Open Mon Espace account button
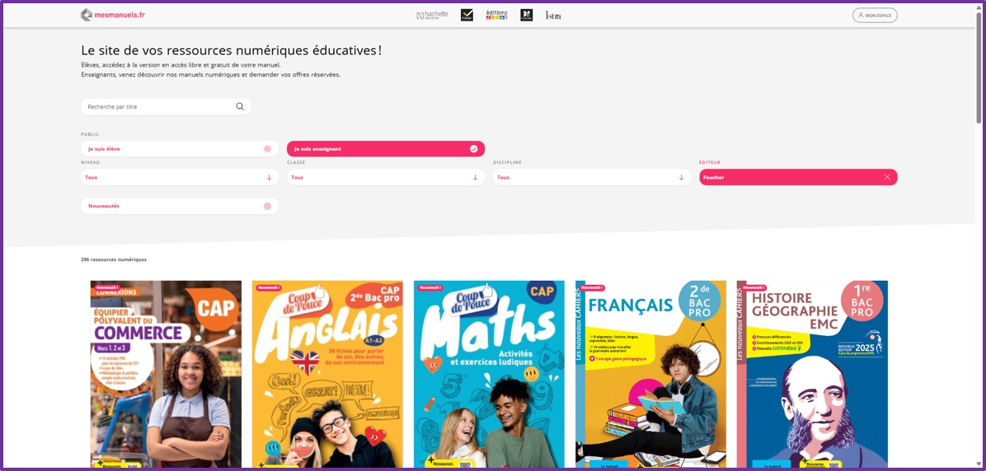 875,15
